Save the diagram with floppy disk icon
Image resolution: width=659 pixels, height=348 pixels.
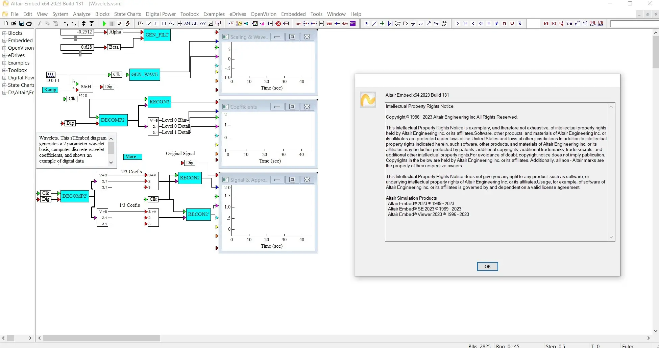click(x=21, y=23)
